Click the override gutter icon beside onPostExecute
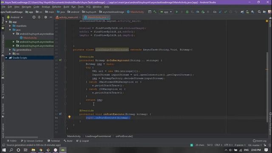 pos(60,114)
